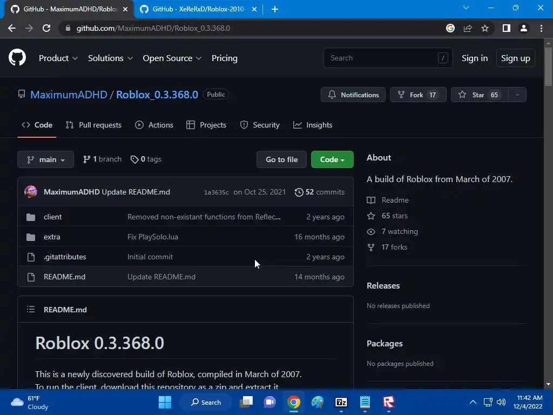Click the padlock site info icon
This screenshot has width=553, height=415.
point(68,28)
